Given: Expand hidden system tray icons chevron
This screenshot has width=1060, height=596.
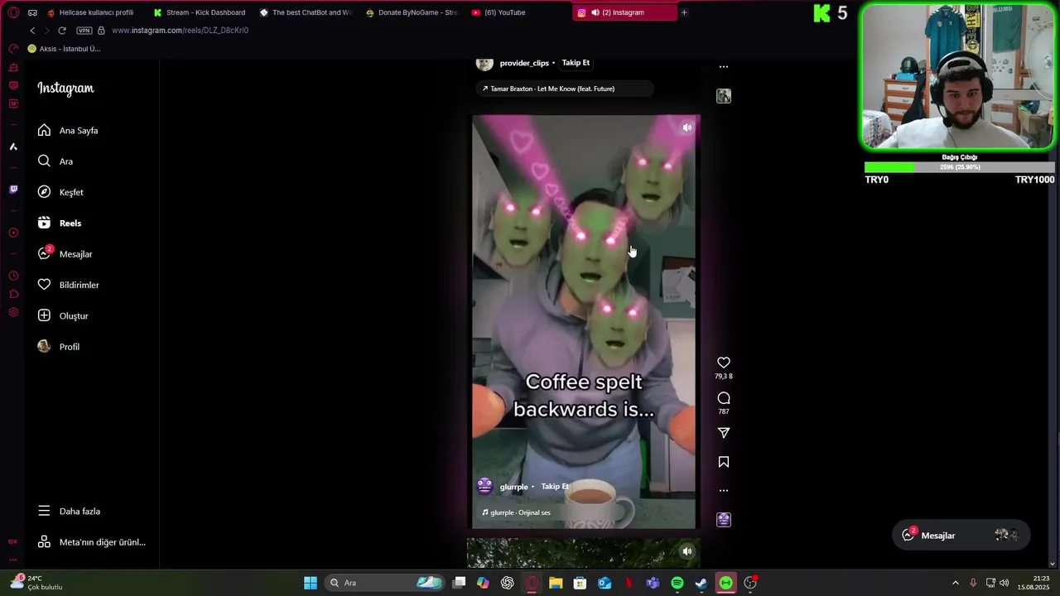Looking at the screenshot, I should tap(956, 583).
